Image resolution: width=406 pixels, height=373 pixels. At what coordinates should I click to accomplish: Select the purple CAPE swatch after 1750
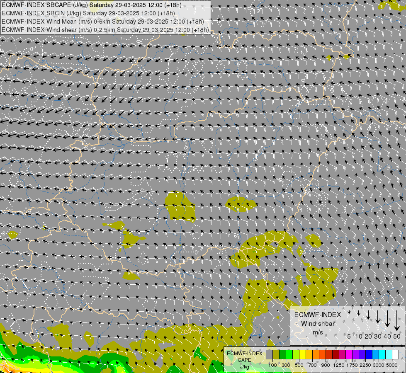[x=356, y=355]
